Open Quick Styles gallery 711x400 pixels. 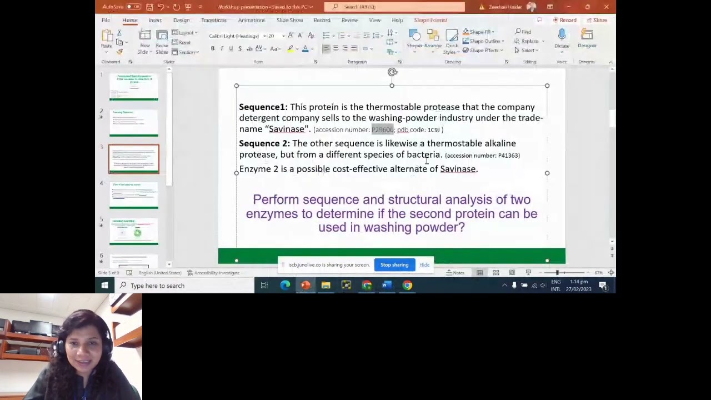pyautogui.click(x=451, y=42)
